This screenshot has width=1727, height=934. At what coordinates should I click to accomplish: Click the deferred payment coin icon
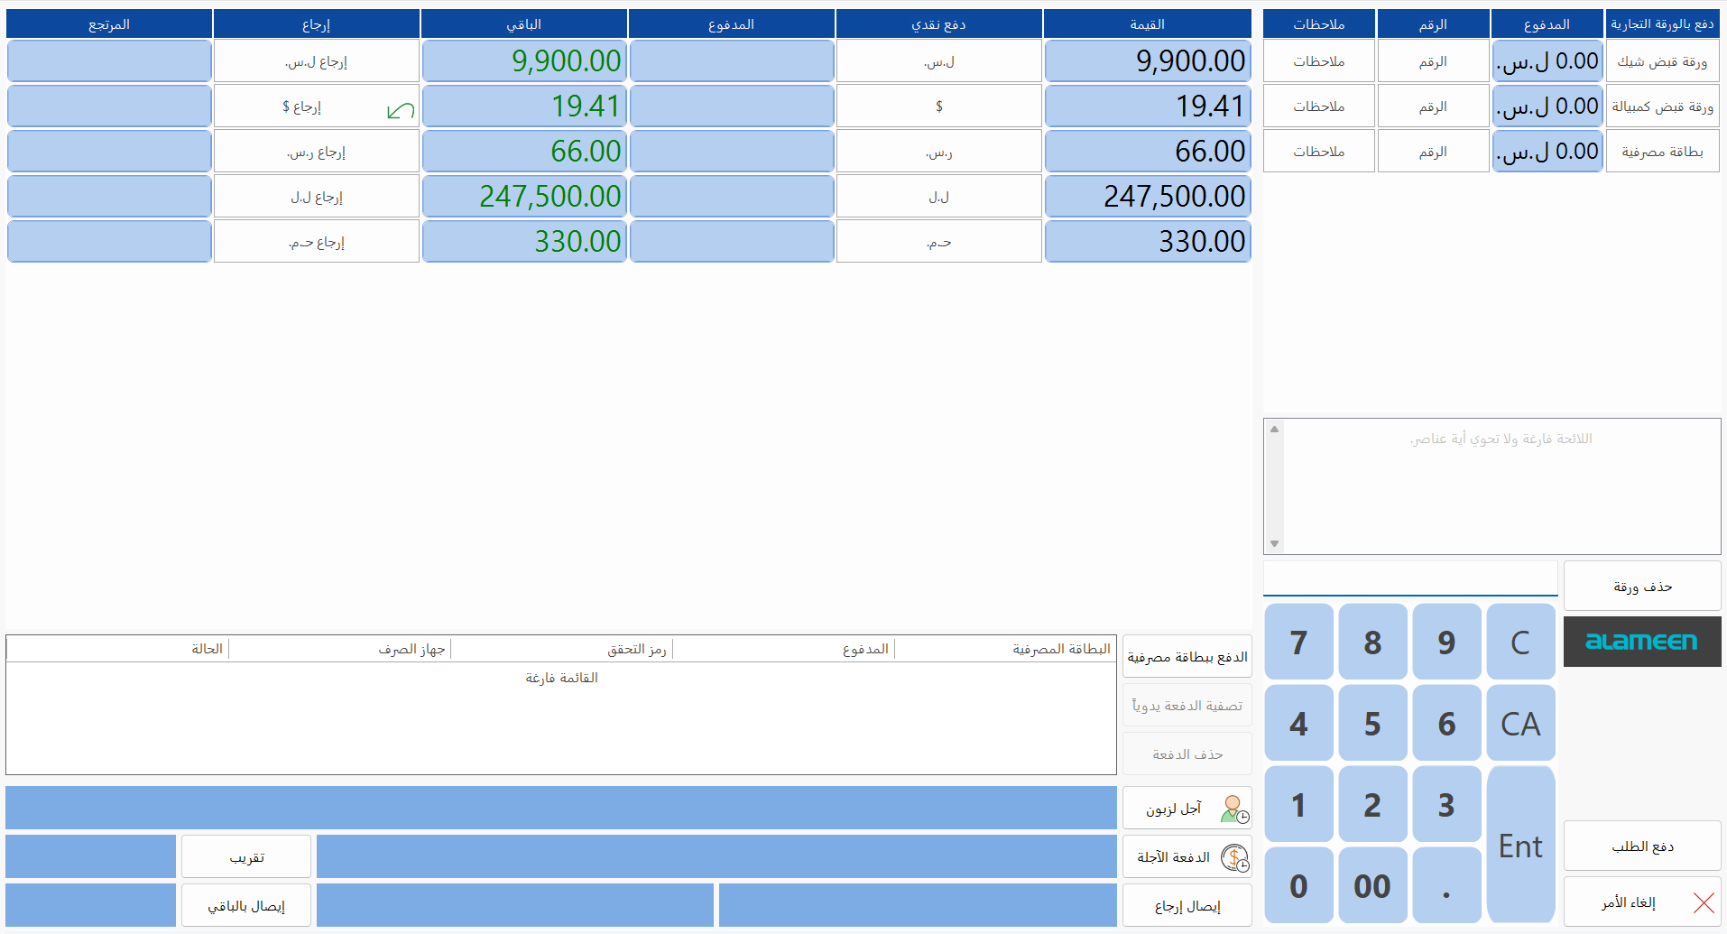click(x=1234, y=857)
